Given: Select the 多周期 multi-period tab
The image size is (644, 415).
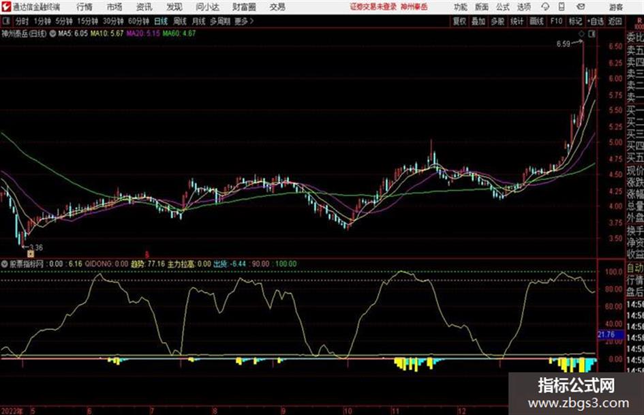Looking at the screenshot, I should pos(220,21).
